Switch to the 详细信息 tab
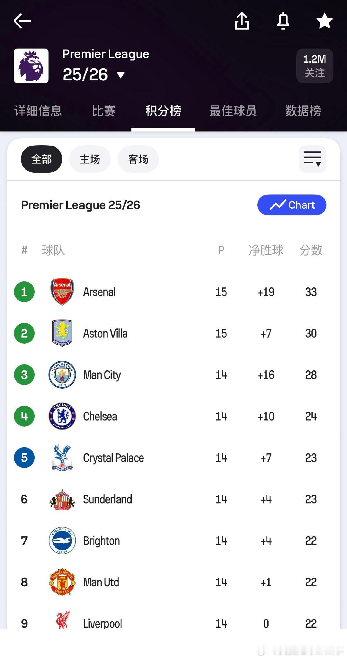The image size is (347, 659). click(38, 111)
